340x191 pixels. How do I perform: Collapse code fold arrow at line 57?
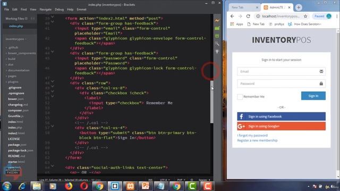(x=53, y=126)
